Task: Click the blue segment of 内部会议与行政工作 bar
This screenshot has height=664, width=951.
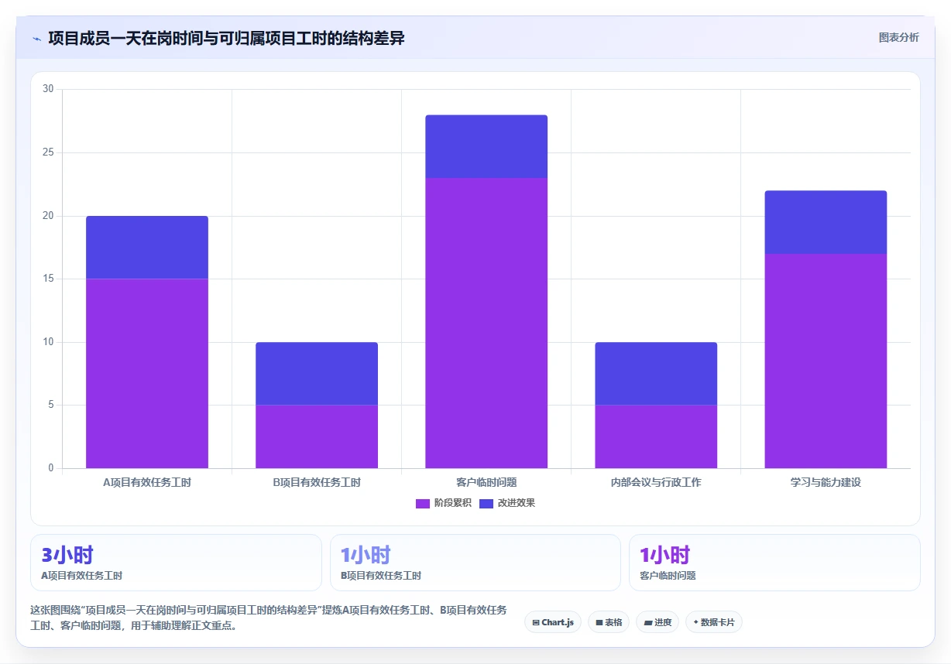Action: [656, 373]
